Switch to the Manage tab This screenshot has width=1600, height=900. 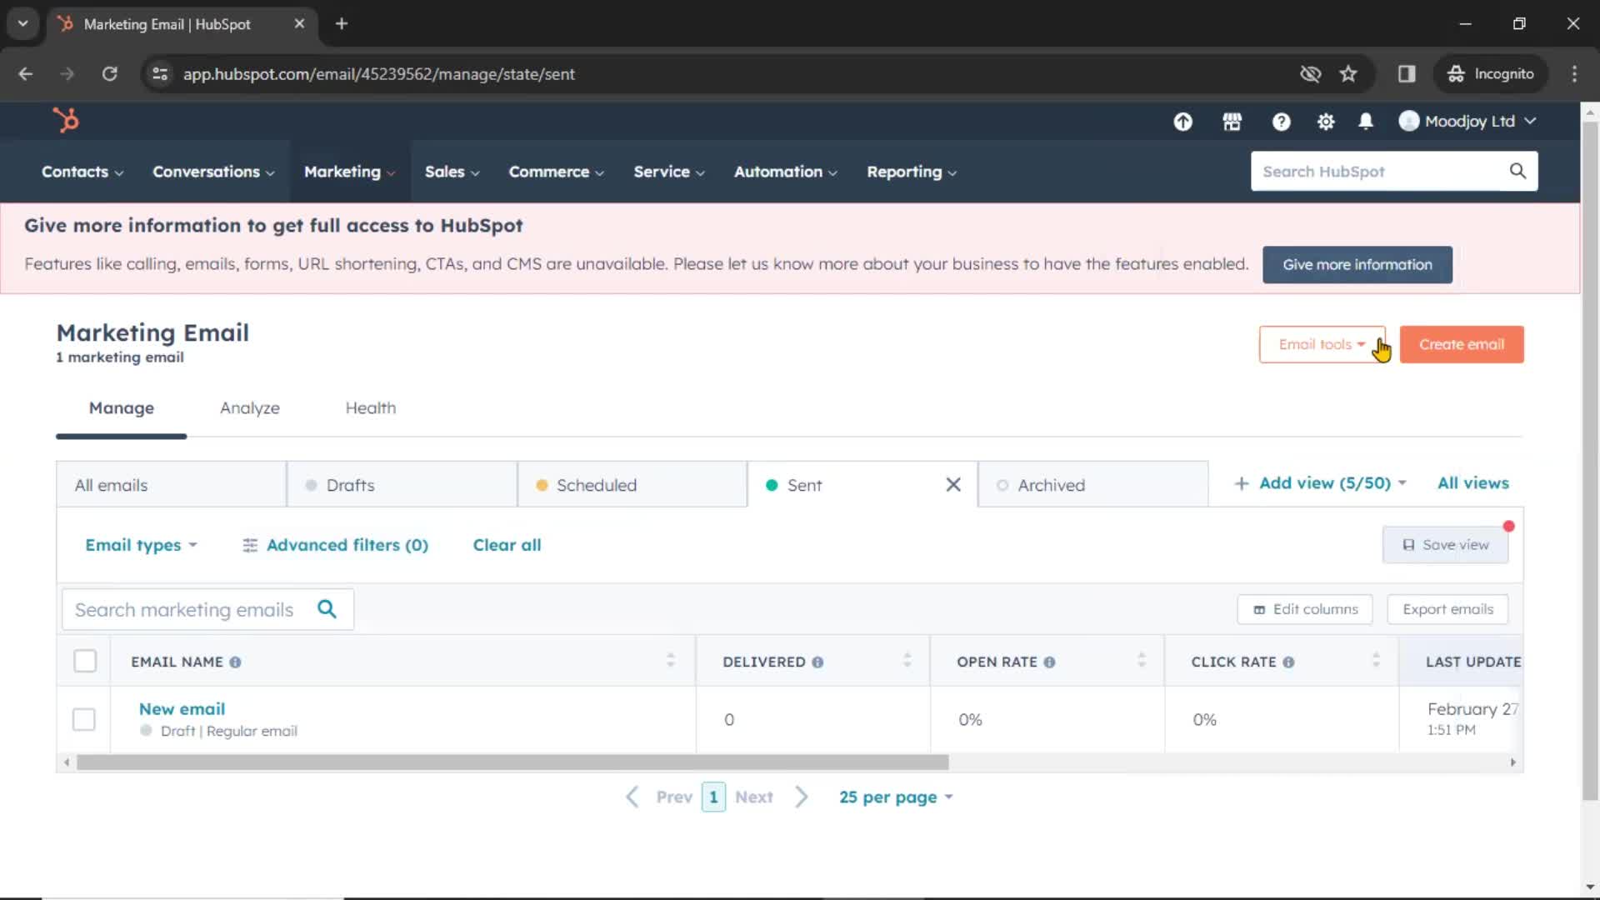(x=122, y=408)
